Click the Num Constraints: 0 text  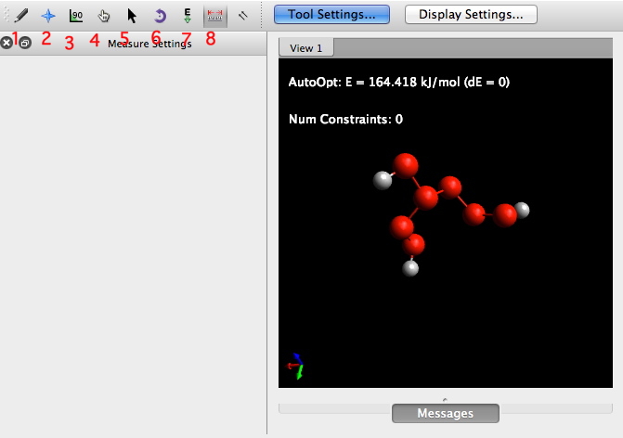[x=345, y=119]
